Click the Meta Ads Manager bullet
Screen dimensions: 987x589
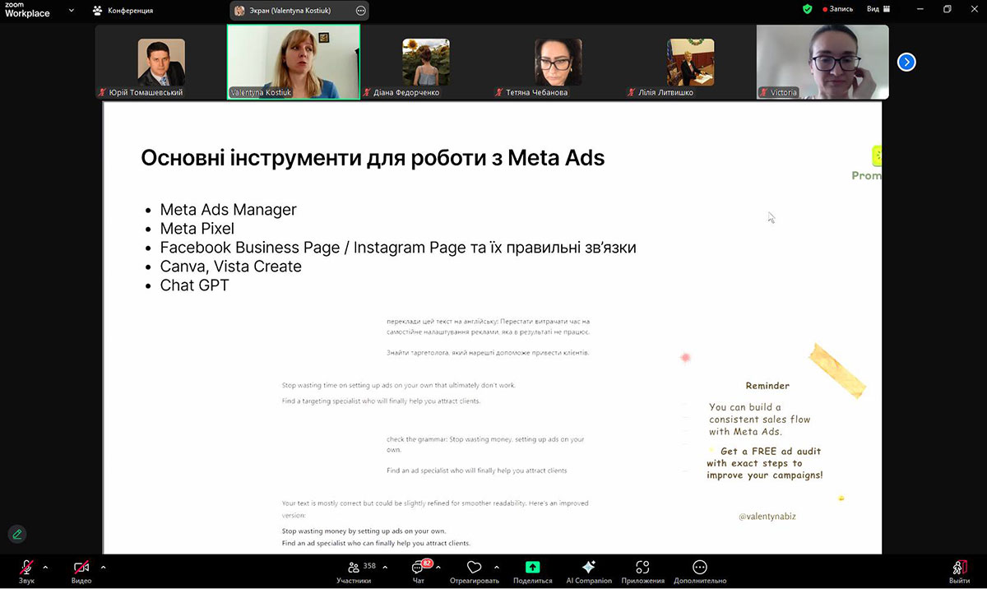[x=228, y=210]
